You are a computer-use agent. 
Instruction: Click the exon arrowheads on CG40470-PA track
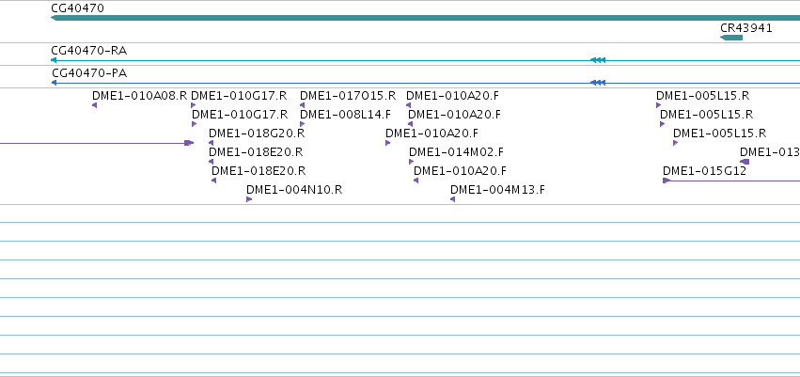click(598, 83)
